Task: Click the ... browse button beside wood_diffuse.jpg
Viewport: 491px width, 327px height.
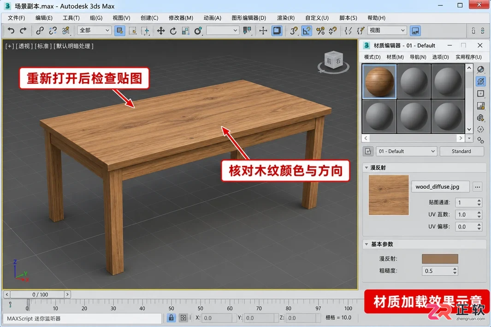Action: coord(477,187)
